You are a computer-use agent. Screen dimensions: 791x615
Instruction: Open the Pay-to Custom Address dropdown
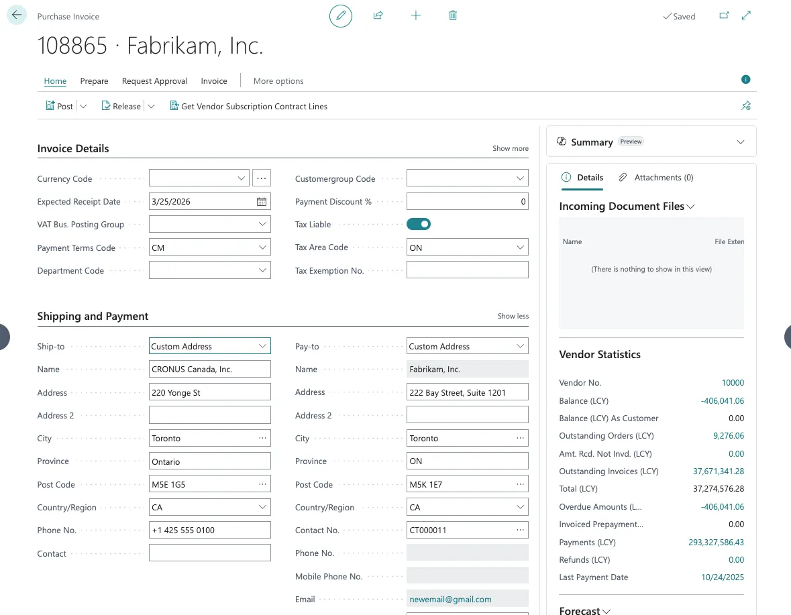[520, 346]
